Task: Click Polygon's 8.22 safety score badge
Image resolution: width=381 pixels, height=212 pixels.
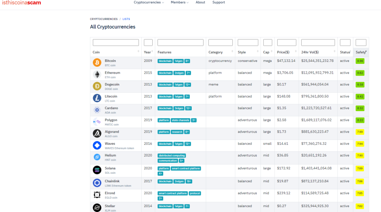Action: (360, 120)
